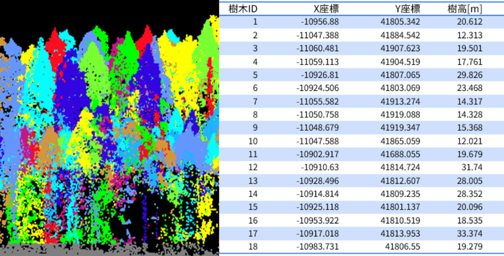The height and width of the screenshot is (256, 504).
Task: Select X coordinate value -10928.496
Action: click(x=317, y=181)
